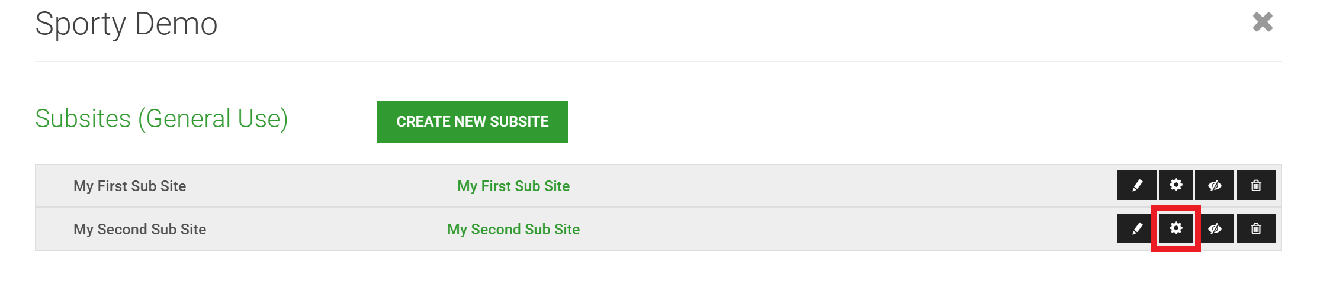Viewport: 1320px width, 303px height.
Task: Edit My First Sub Site with the pencil icon
Action: [x=1136, y=186]
